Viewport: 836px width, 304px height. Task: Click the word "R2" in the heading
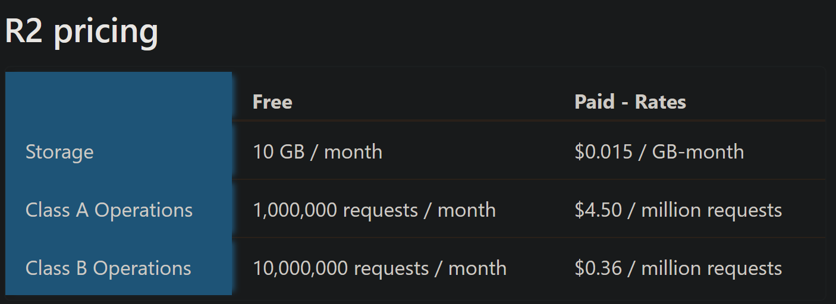pos(23,31)
